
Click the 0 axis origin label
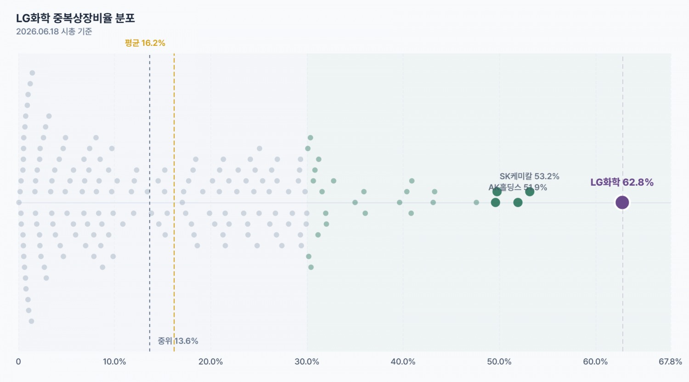pyautogui.click(x=18, y=362)
